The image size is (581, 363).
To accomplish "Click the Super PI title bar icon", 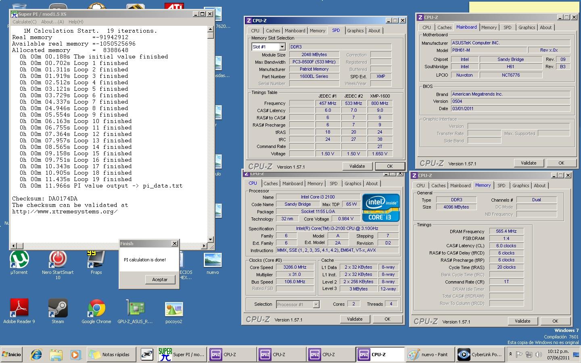I will point(14,14).
